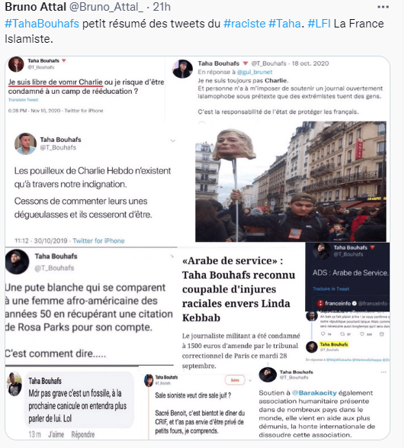Click the highlighted Taha Bouhafs name
Image resolution: width=408 pixels, height=448 pixels.
click(334, 344)
